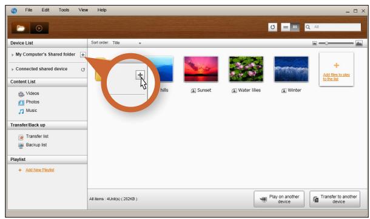Select Photos in Content List

(x=33, y=102)
